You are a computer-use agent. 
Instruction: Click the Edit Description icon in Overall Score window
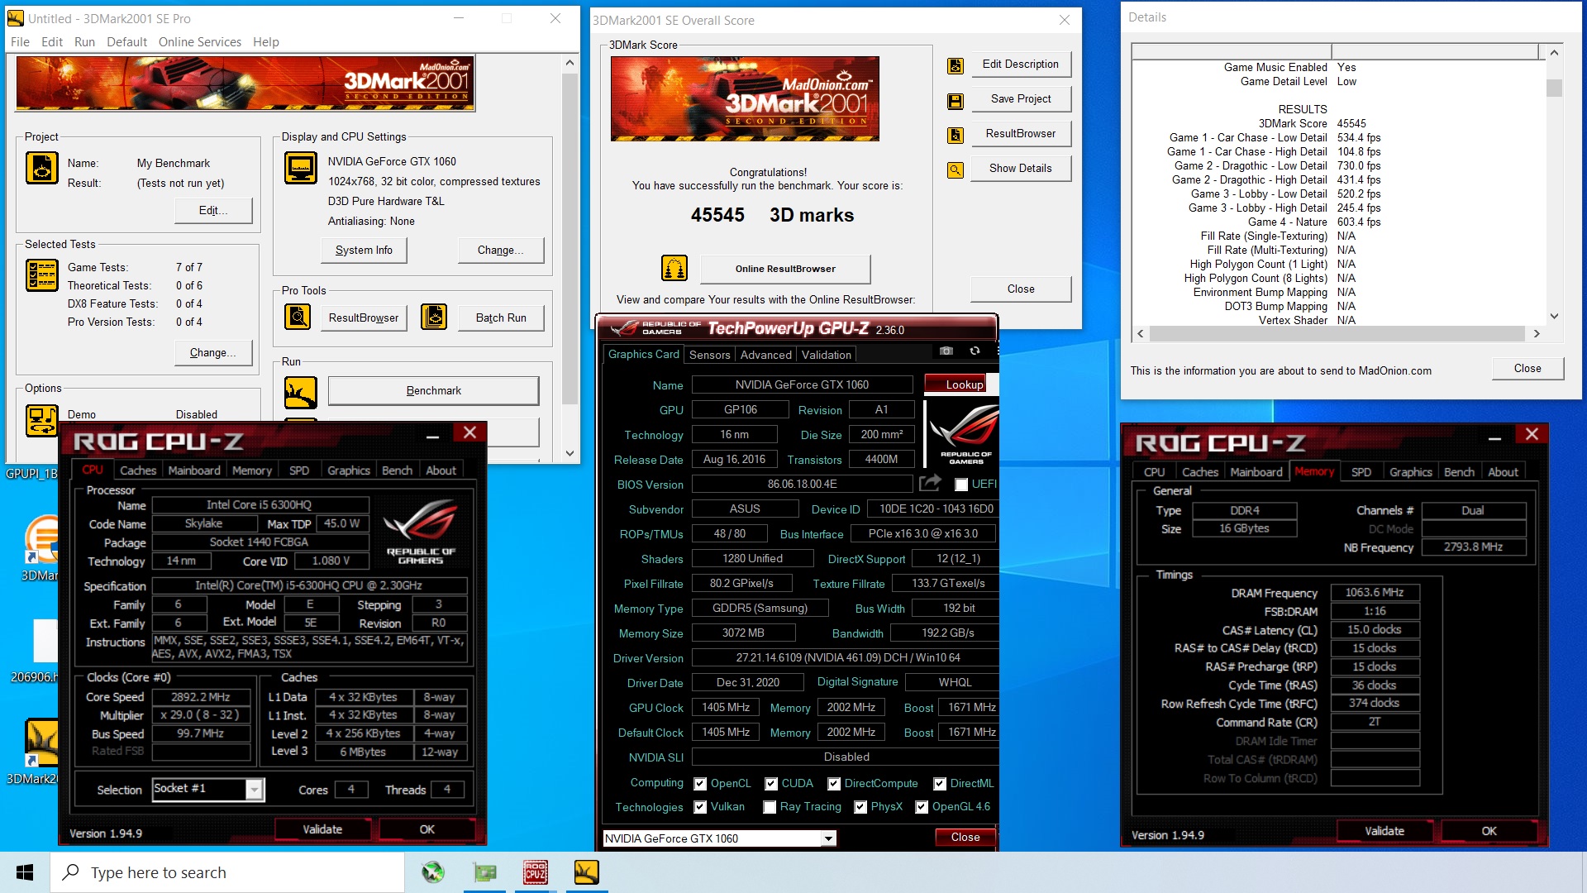(x=956, y=65)
